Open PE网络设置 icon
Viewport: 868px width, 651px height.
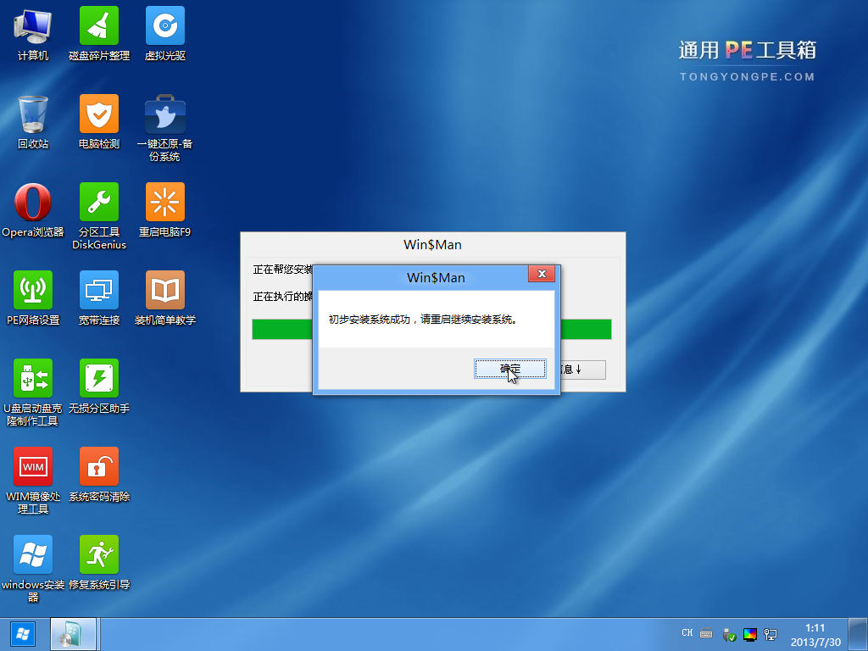point(33,298)
